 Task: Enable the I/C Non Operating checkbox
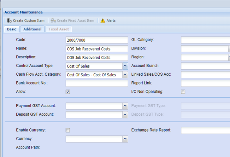183,92
